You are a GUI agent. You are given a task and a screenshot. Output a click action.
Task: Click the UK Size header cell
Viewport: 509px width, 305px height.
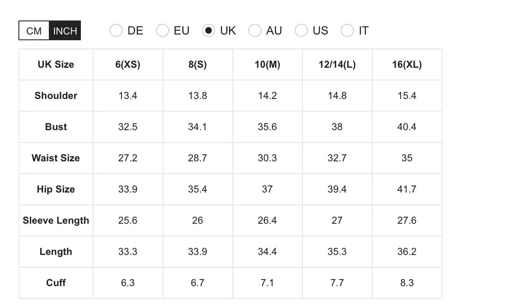(x=56, y=65)
